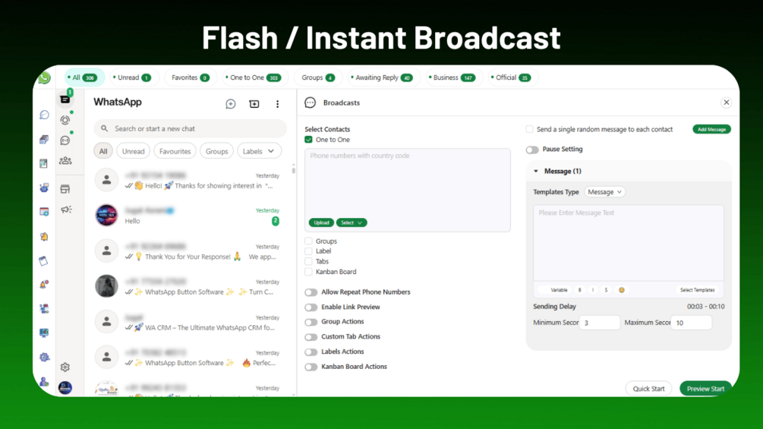Click the blue gear icon in far-left sidebar
Viewport: 763px width, 429px height.
44,357
